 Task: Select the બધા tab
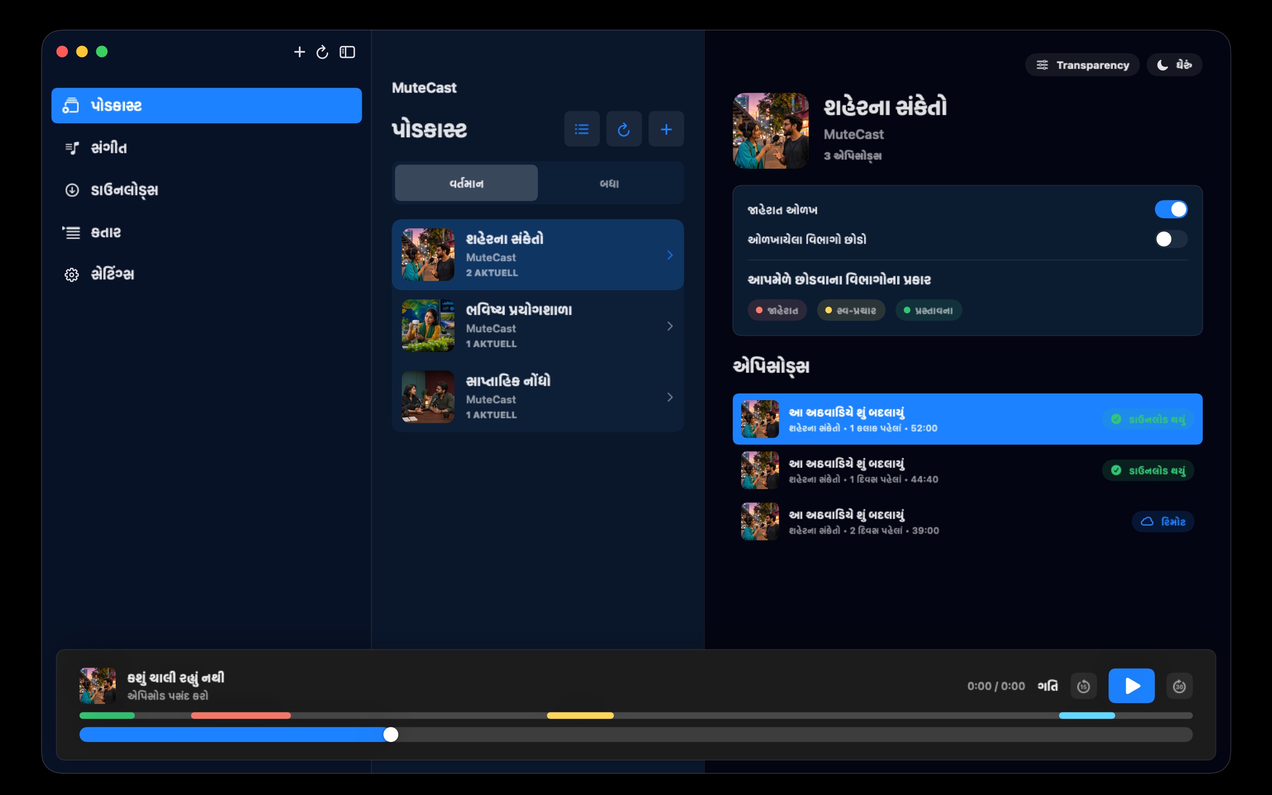pos(609,183)
